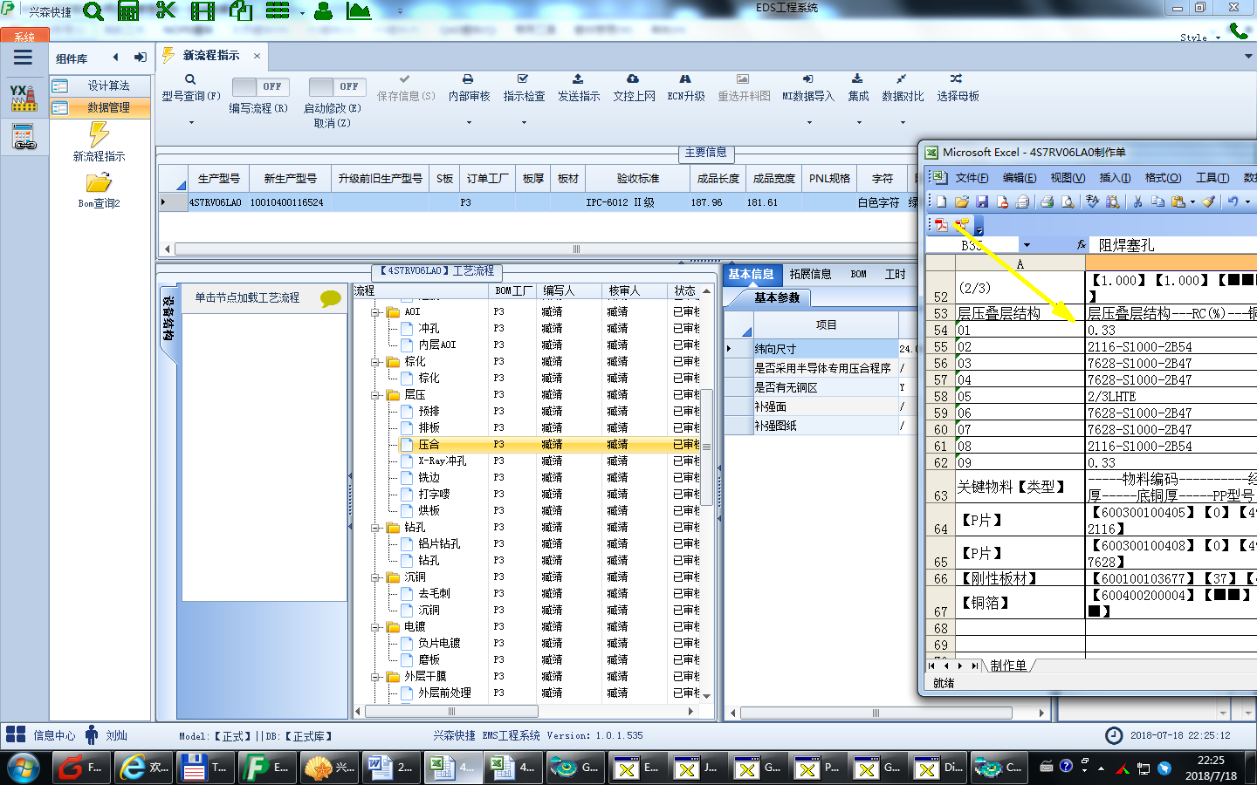Collapse the 层压 tree node
The image size is (1257, 785).
click(375, 395)
